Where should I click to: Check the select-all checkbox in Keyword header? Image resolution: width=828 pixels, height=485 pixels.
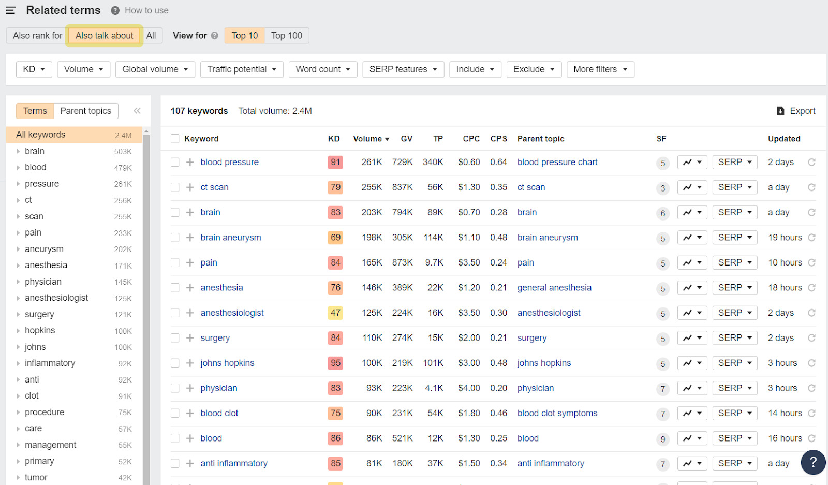click(x=175, y=139)
